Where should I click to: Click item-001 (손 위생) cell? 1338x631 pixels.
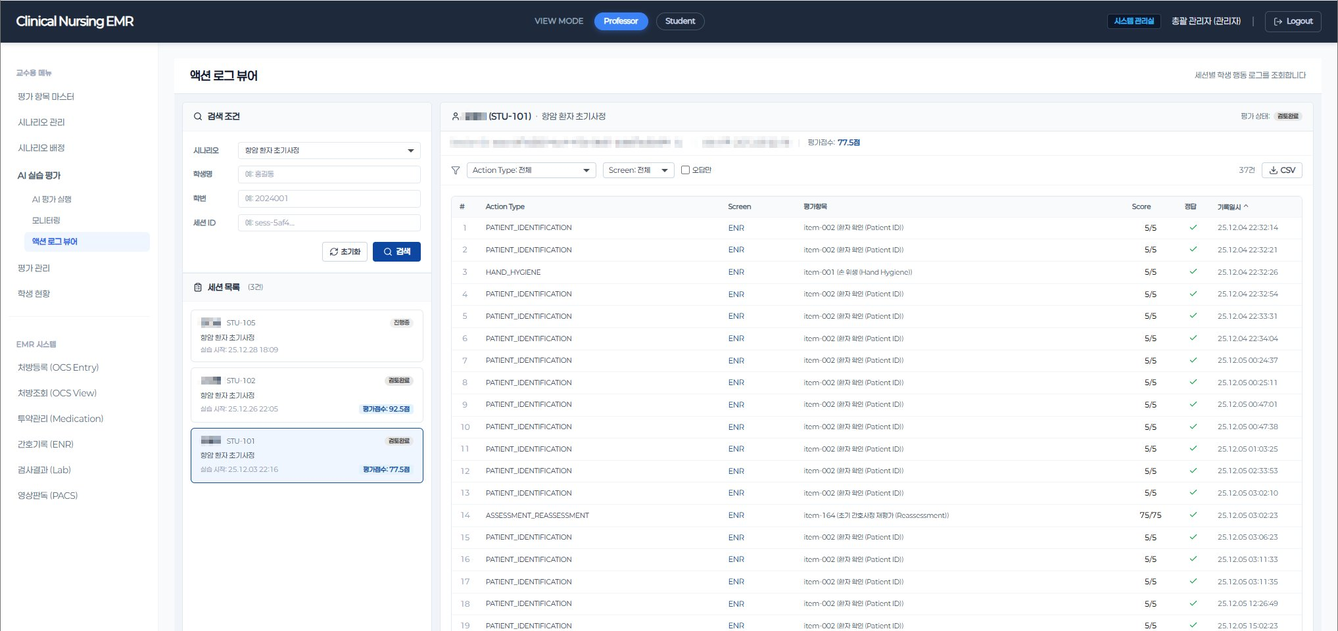(857, 271)
